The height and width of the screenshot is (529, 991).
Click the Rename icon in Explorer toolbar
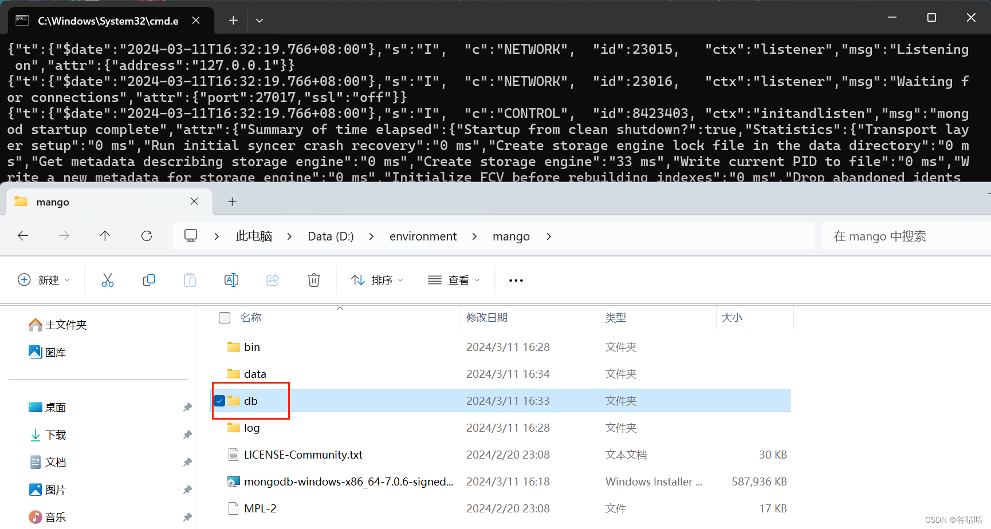[x=231, y=280]
